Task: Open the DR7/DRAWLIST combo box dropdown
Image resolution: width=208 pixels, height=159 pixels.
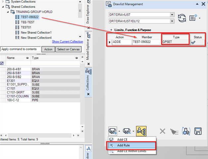Action: 172,15
